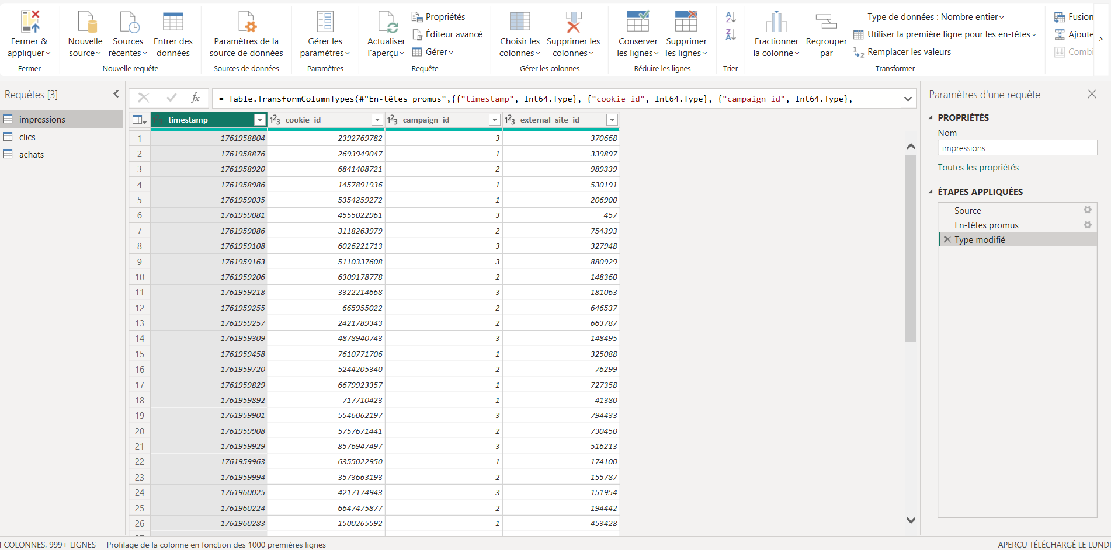Screen dimensions: 1111x550
Task: Click the Fermer & appliquer icon
Action: click(29, 22)
